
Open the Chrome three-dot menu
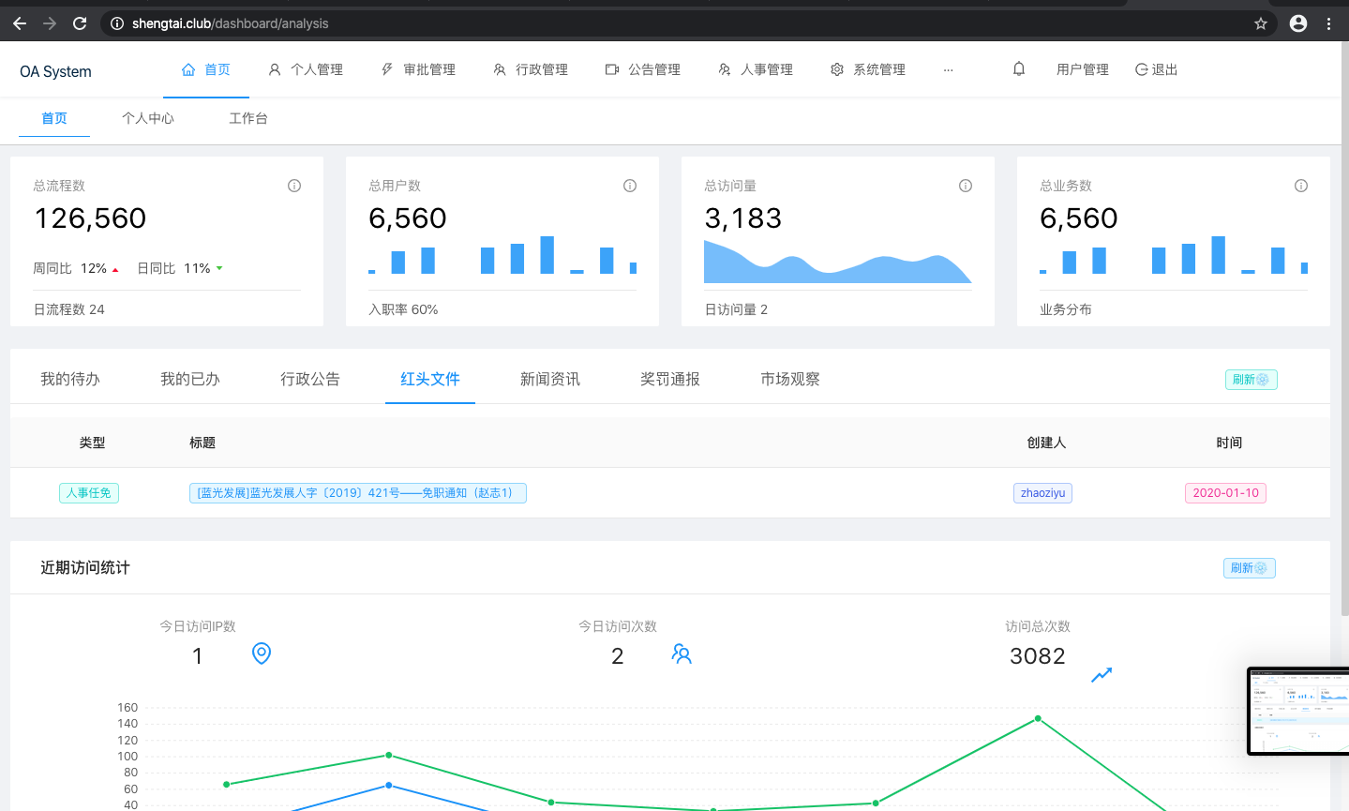(x=1329, y=23)
